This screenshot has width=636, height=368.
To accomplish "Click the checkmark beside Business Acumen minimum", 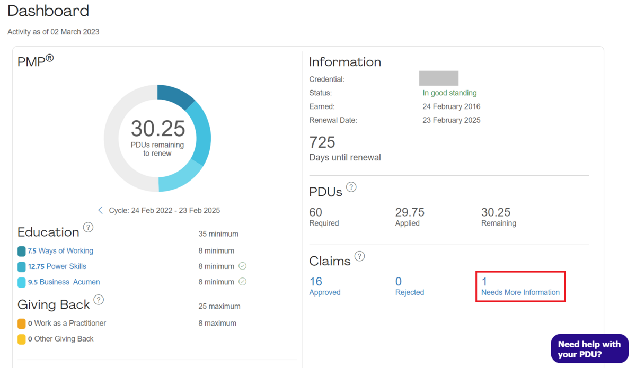I will click(242, 281).
